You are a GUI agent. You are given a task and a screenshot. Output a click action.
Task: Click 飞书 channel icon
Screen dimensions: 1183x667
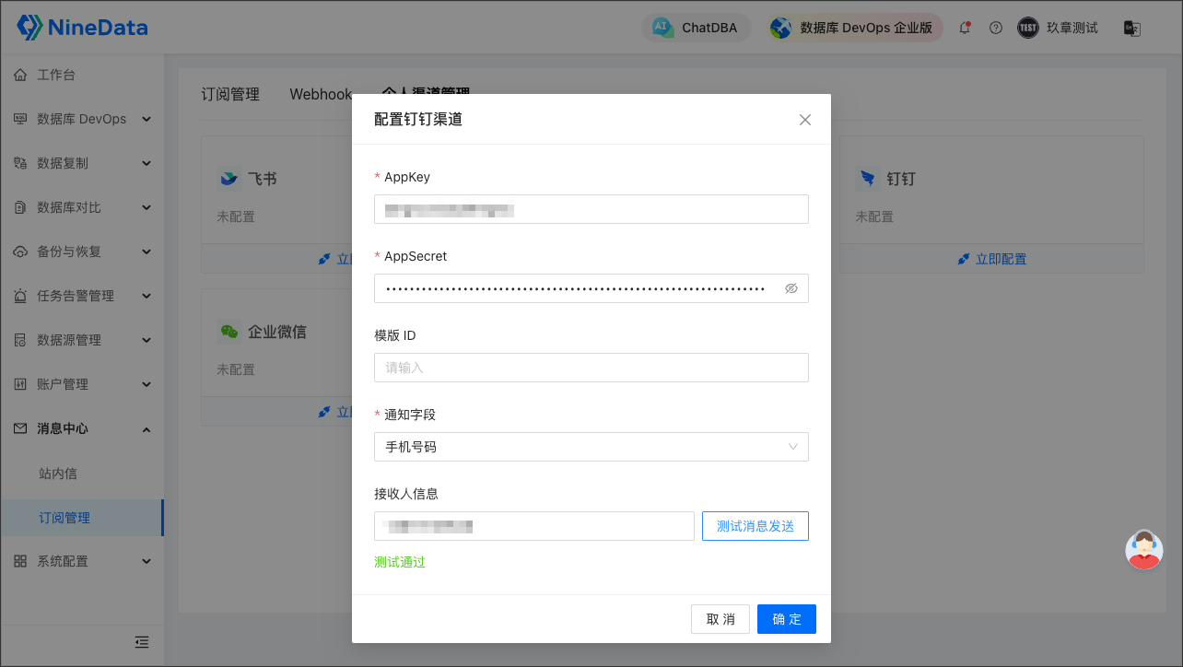point(229,179)
